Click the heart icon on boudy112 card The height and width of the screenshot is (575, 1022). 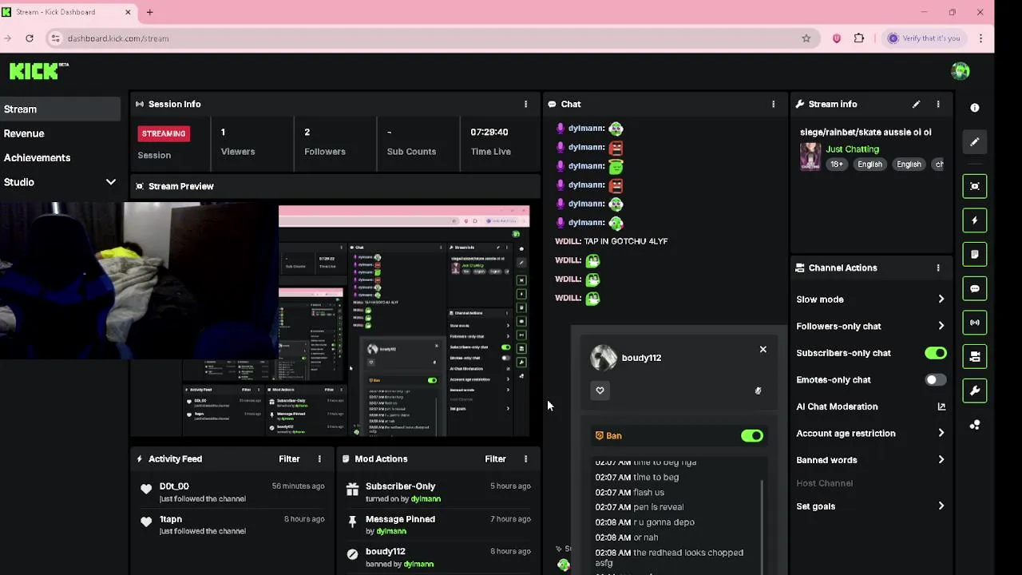(600, 391)
